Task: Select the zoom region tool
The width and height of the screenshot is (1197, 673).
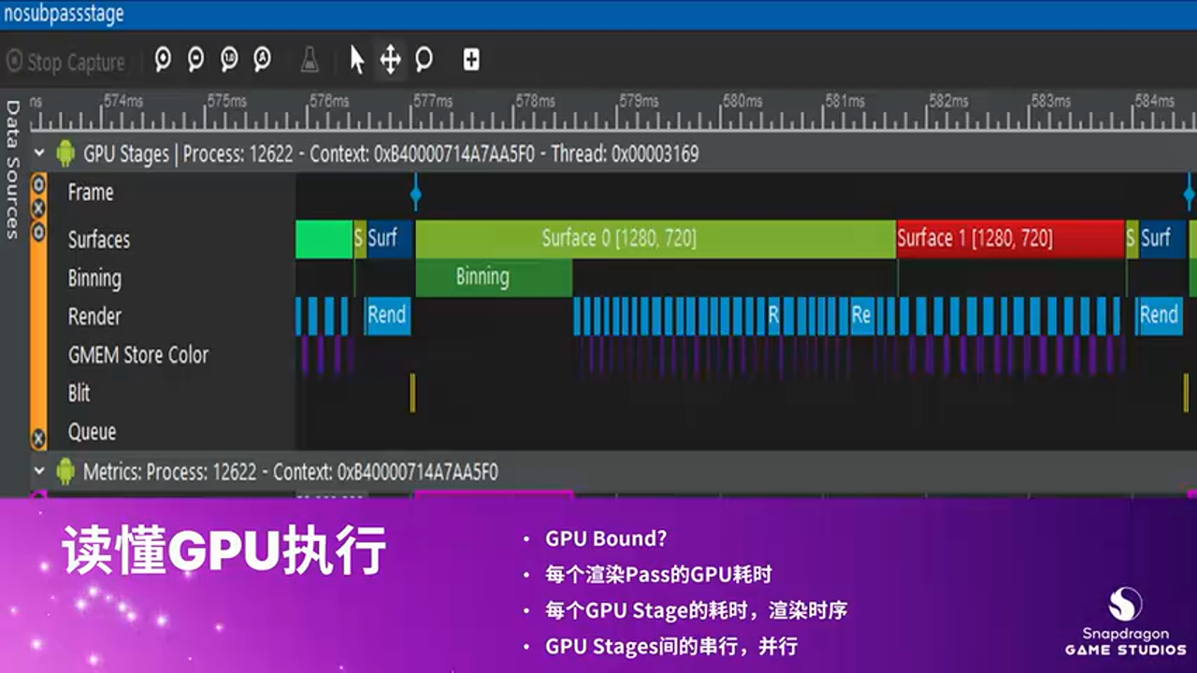Action: coord(424,60)
